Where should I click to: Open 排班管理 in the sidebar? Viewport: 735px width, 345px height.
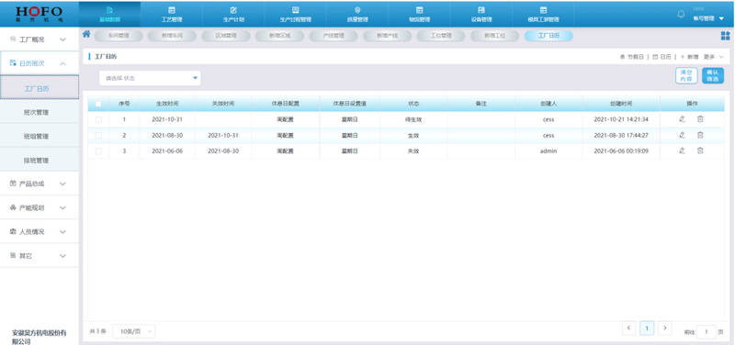click(x=40, y=160)
